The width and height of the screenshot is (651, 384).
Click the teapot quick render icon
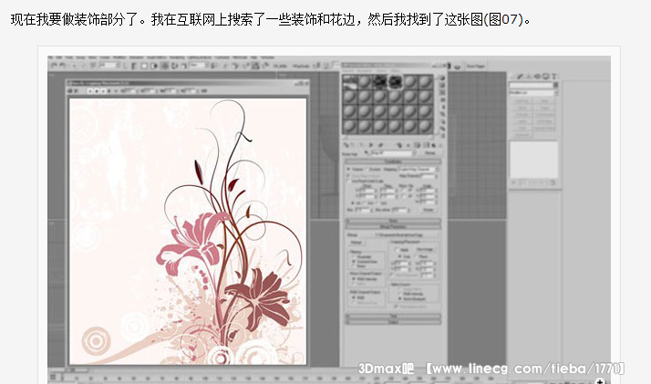[457, 66]
